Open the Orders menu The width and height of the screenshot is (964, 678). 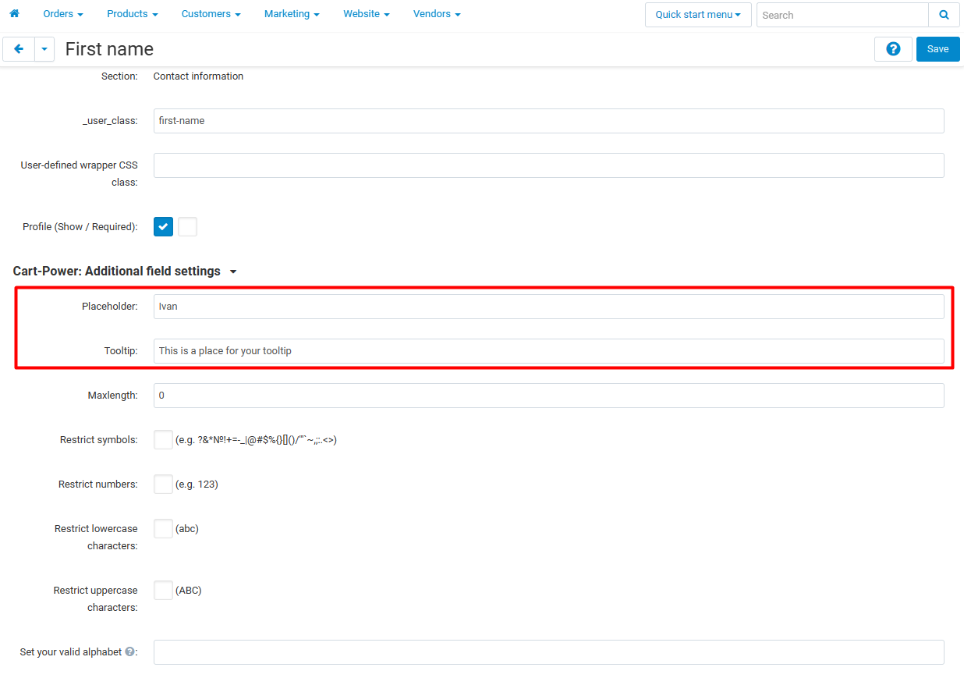point(58,13)
